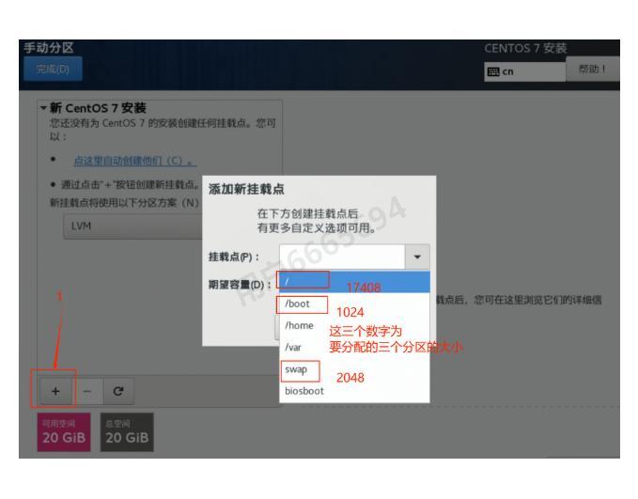The height and width of the screenshot is (499, 638).
Task: Click the 帮助! help button
Action: pos(592,70)
